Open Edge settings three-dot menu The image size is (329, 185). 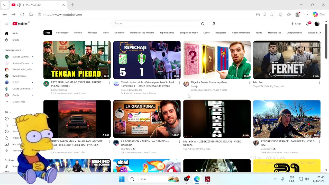(306, 15)
